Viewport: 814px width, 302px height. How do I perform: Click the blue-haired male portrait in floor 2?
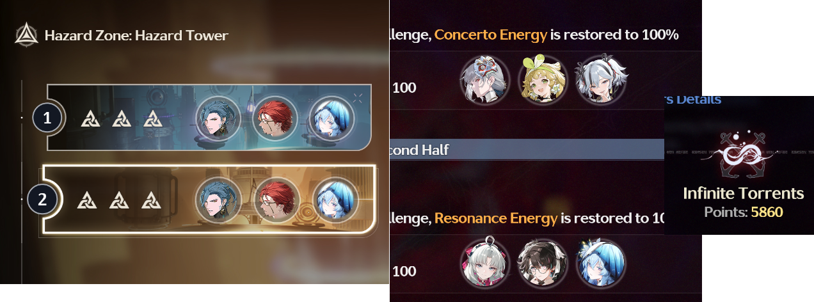tap(219, 200)
